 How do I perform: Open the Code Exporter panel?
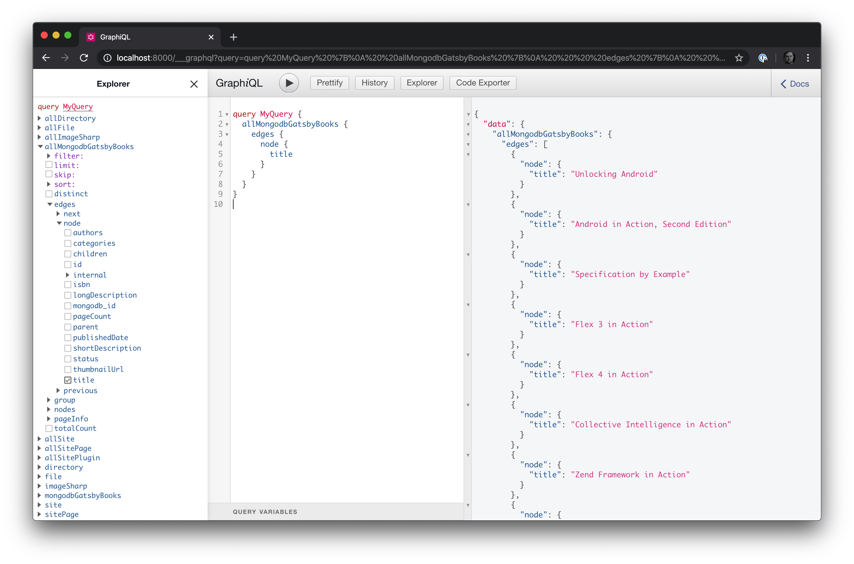[482, 83]
